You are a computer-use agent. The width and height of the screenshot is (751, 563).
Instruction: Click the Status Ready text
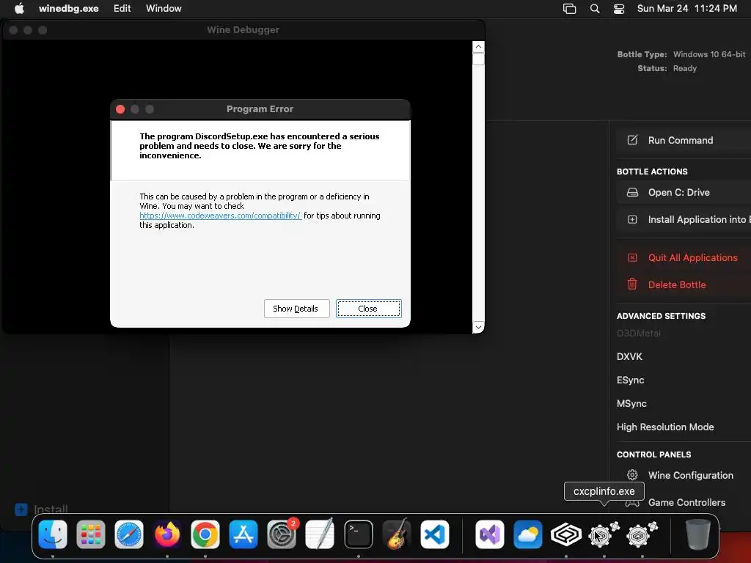[685, 68]
